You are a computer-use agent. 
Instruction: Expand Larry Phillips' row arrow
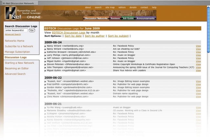tap(45, 55)
